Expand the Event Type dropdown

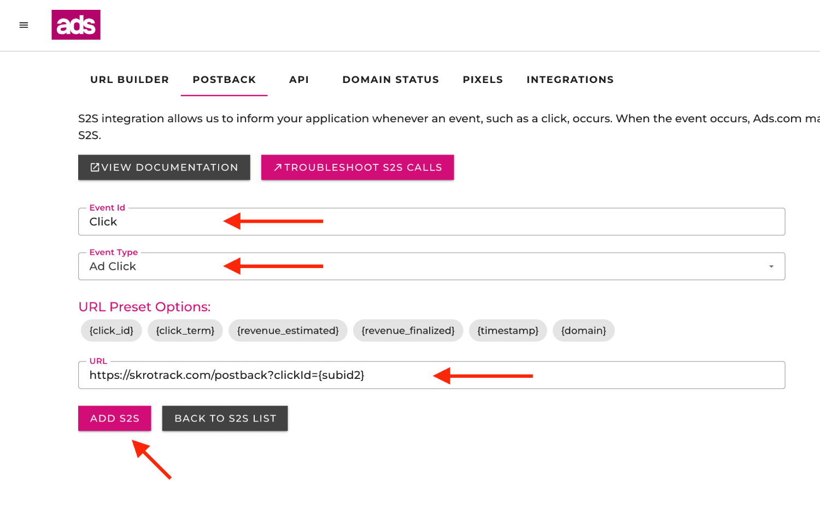tap(431, 266)
